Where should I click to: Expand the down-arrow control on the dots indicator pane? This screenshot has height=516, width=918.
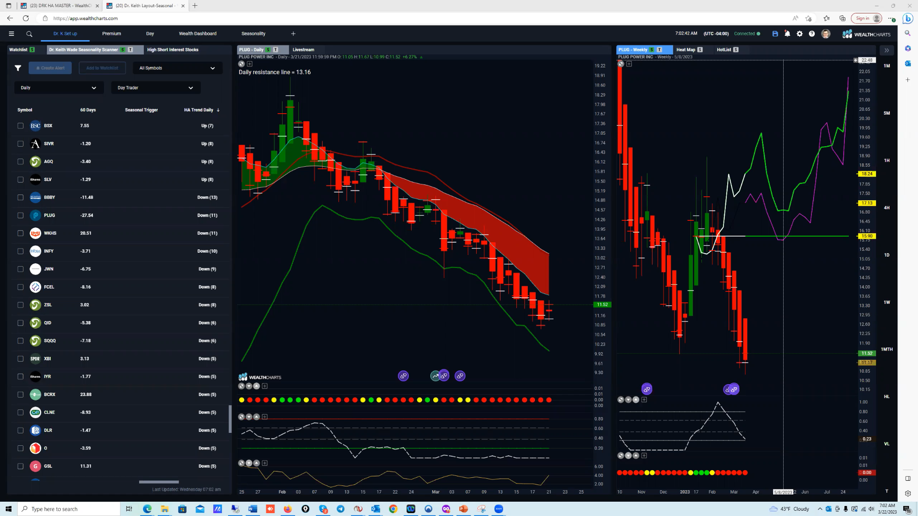tap(249, 386)
